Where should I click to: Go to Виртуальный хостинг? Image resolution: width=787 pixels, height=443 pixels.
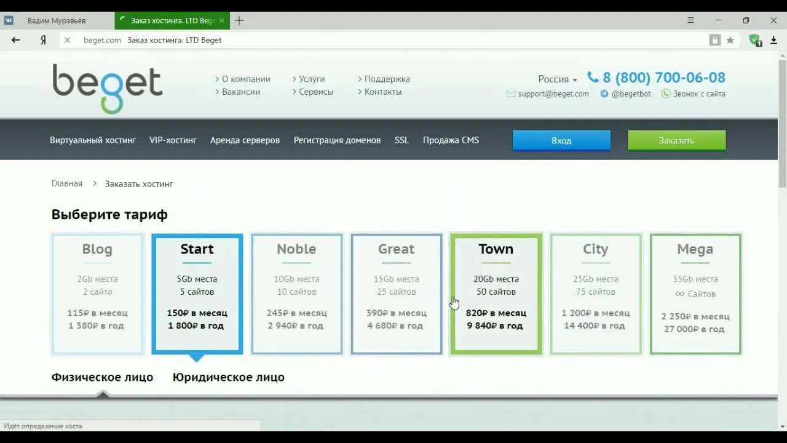click(x=93, y=140)
